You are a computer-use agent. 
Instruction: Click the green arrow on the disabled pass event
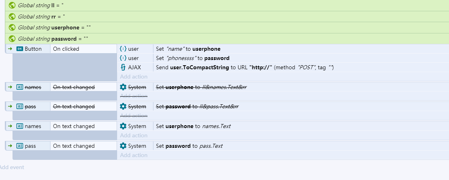[x=10, y=106]
